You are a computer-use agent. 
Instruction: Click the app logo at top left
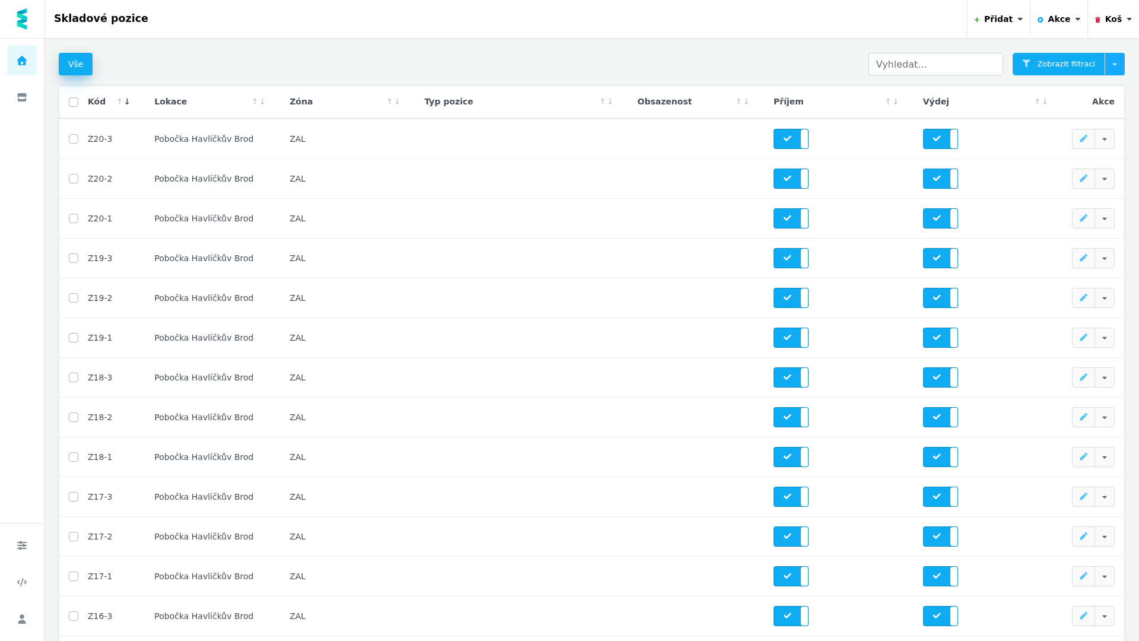pyautogui.click(x=22, y=19)
